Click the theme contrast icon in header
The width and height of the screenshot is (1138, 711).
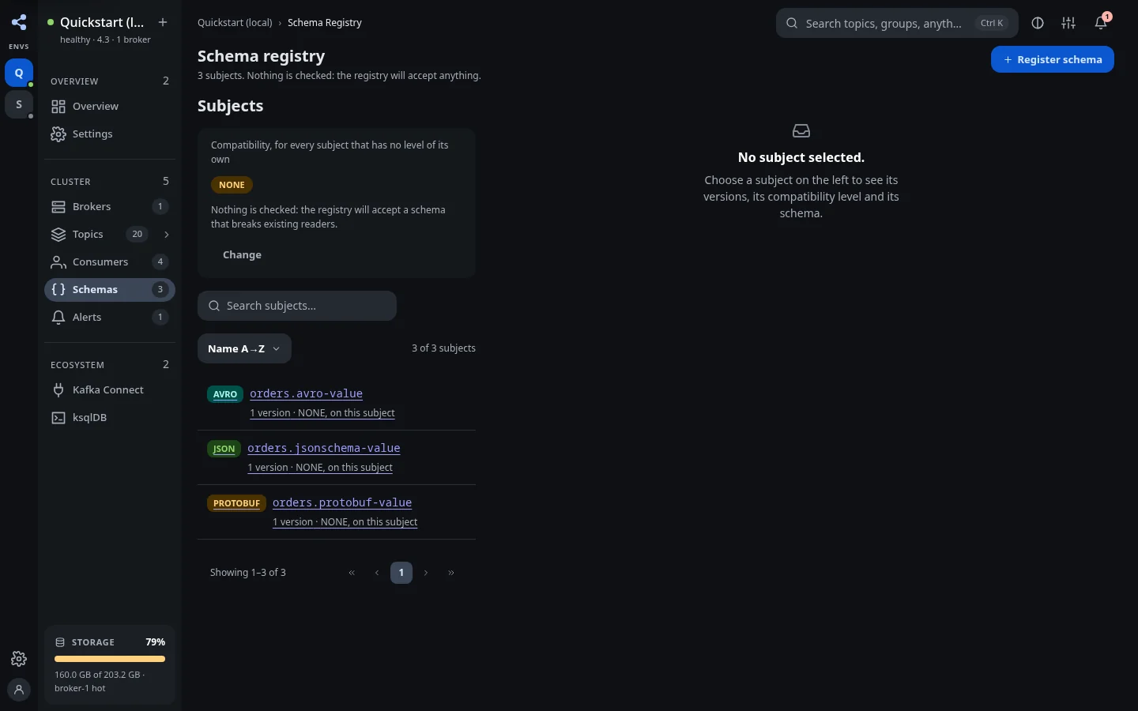(1038, 23)
